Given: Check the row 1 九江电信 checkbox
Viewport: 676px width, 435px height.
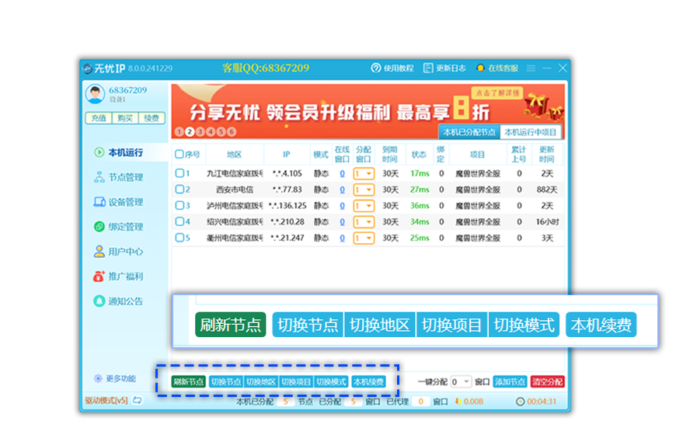Looking at the screenshot, I should (x=179, y=173).
